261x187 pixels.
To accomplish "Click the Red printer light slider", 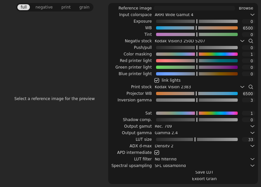I will [x=197, y=61].
